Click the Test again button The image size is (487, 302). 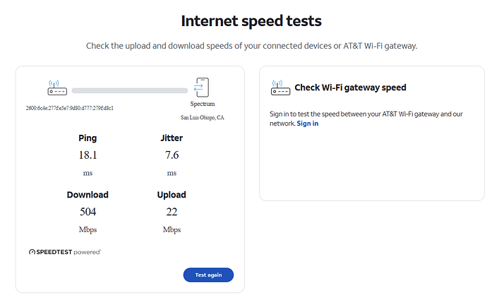coord(208,275)
